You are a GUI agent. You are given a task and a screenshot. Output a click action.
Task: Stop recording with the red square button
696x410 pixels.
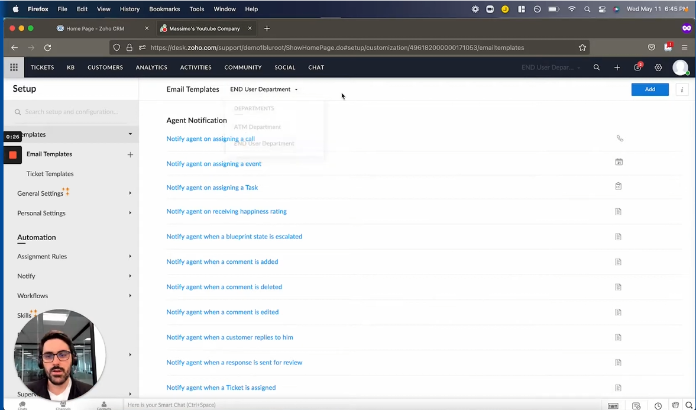pos(12,154)
